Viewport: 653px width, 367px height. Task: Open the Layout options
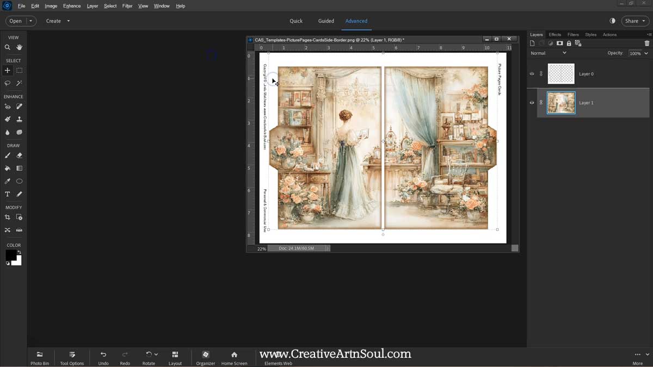pos(175,358)
